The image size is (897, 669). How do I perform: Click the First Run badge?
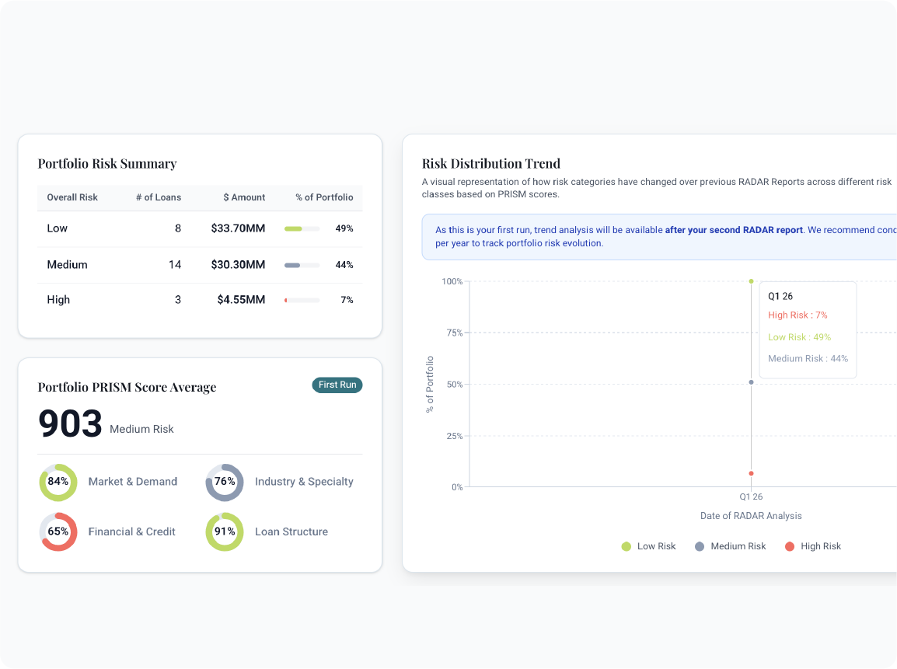click(x=337, y=385)
